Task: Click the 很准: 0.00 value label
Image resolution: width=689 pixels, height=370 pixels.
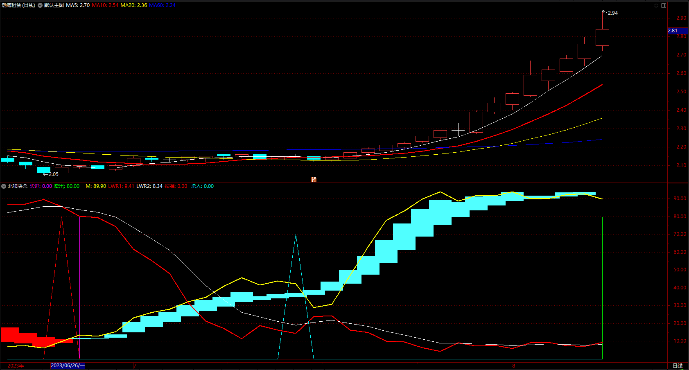Action: click(x=176, y=186)
